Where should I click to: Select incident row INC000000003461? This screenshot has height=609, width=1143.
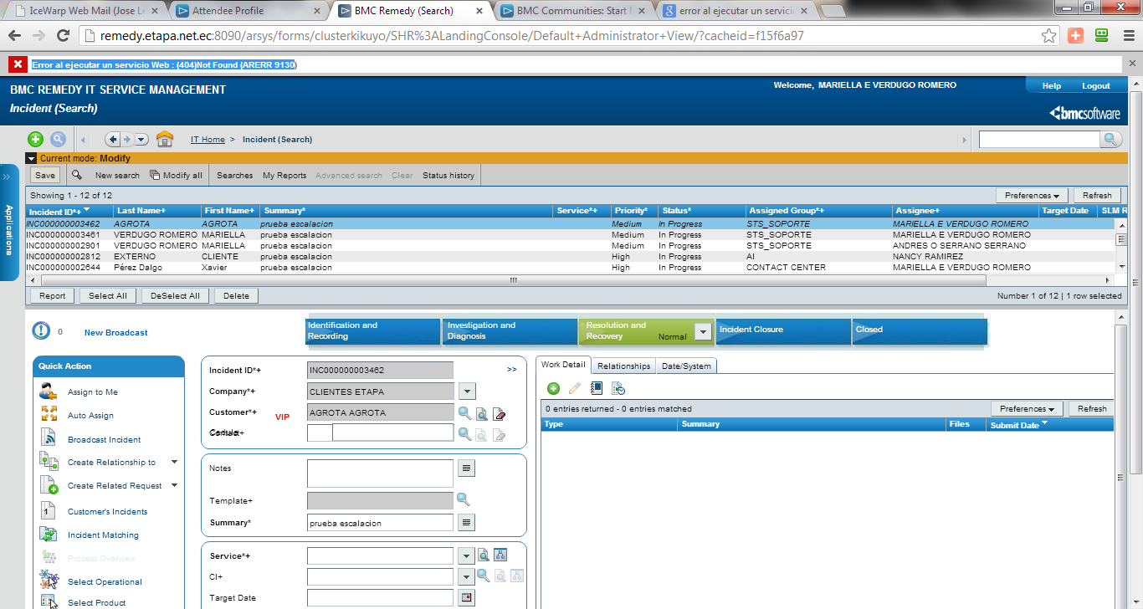[x=571, y=235]
